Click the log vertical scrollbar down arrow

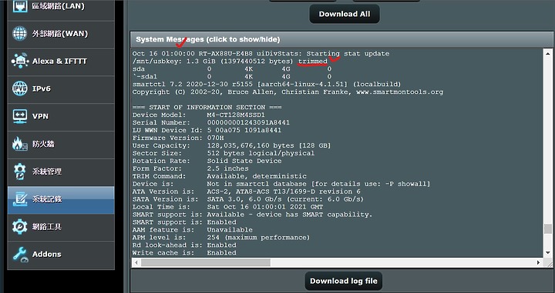coord(547,253)
